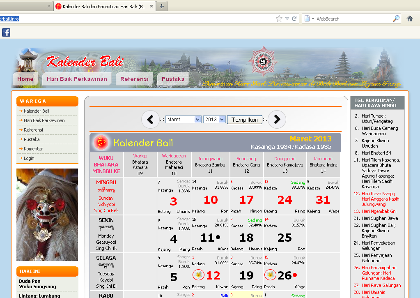Screen dimensions: 420x298
Task: Click the Julungwangi wuku column header
Action: tap(210, 164)
